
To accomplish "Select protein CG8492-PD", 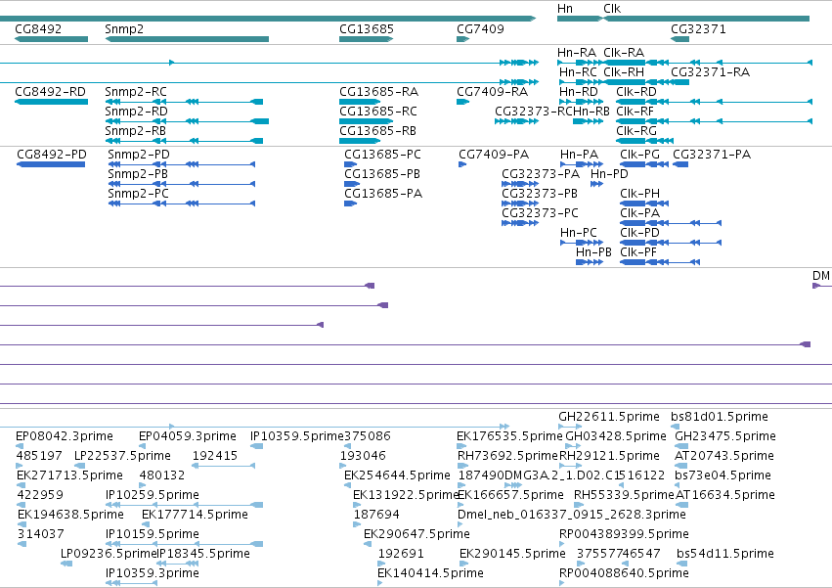I will pyautogui.click(x=52, y=155).
